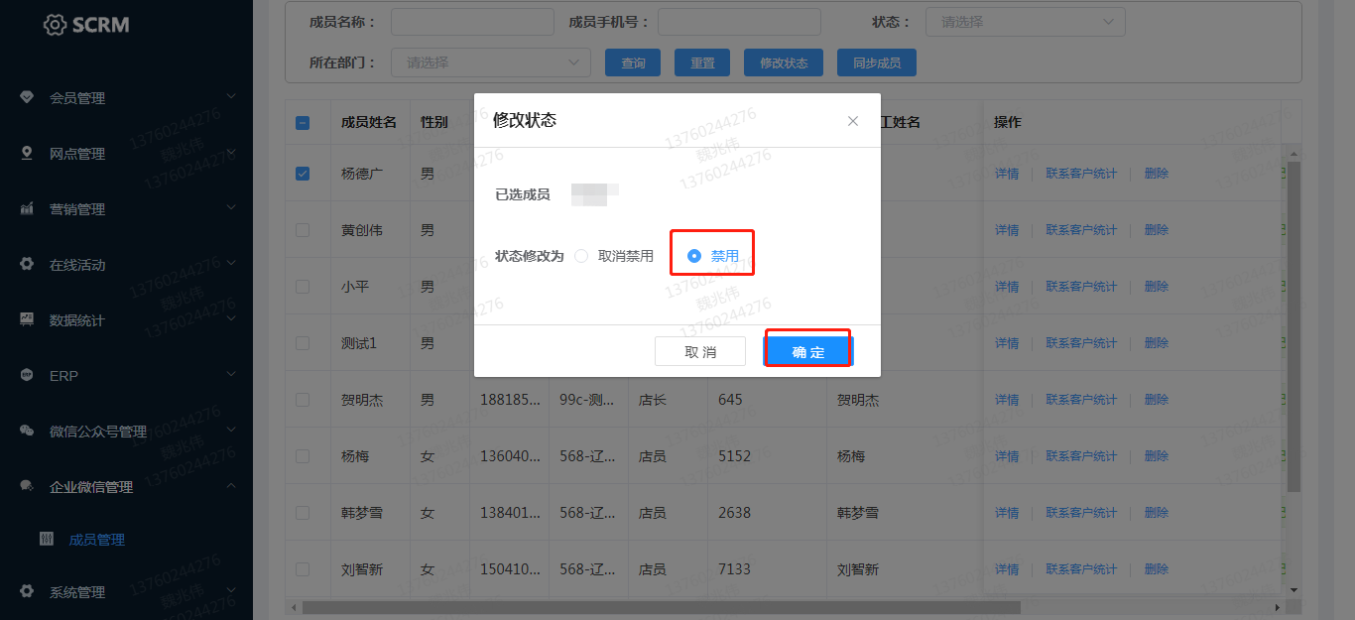Collapse the 企业微信管理 menu chevron
This screenshot has width=1355, height=620.
231,485
